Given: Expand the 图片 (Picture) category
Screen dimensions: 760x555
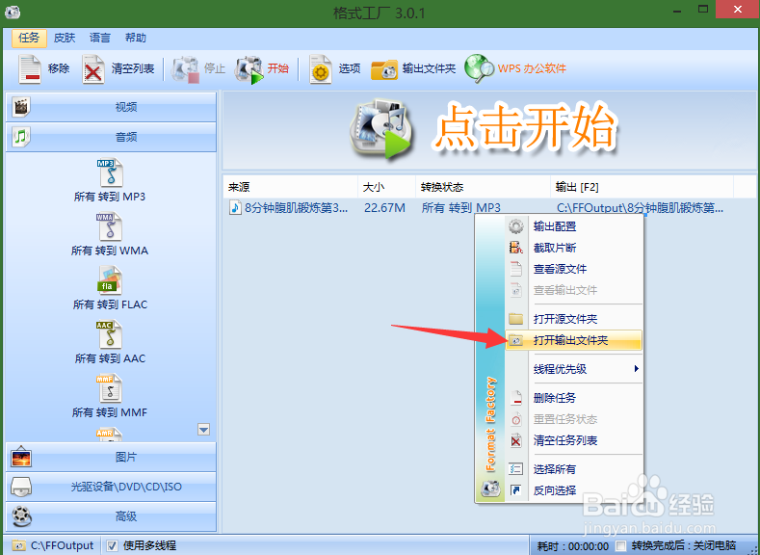Looking at the screenshot, I should pos(111,457).
